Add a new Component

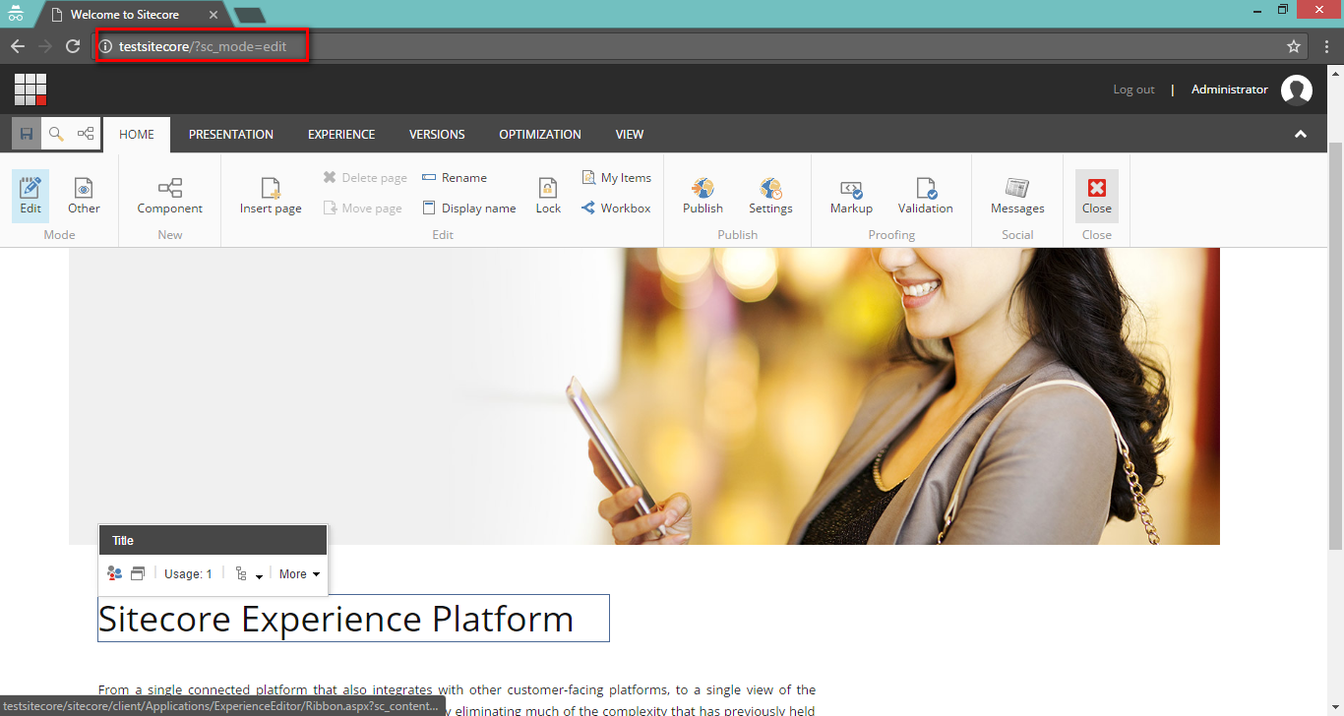pyautogui.click(x=170, y=195)
